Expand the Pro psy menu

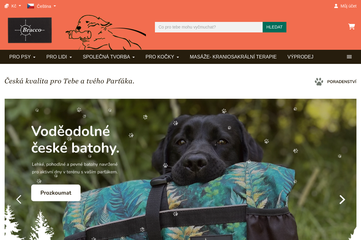pyautogui.click(x=22, y=57)
